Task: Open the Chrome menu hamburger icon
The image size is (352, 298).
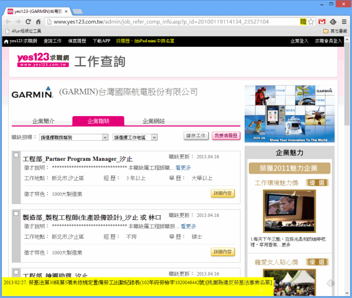Action: 344,22
